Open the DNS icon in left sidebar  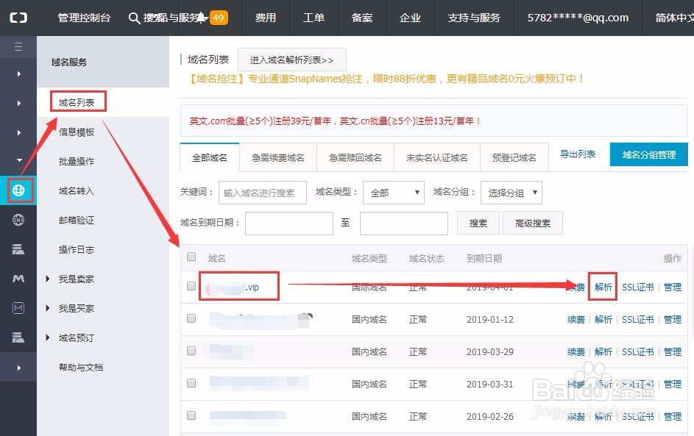coord(18,220)
